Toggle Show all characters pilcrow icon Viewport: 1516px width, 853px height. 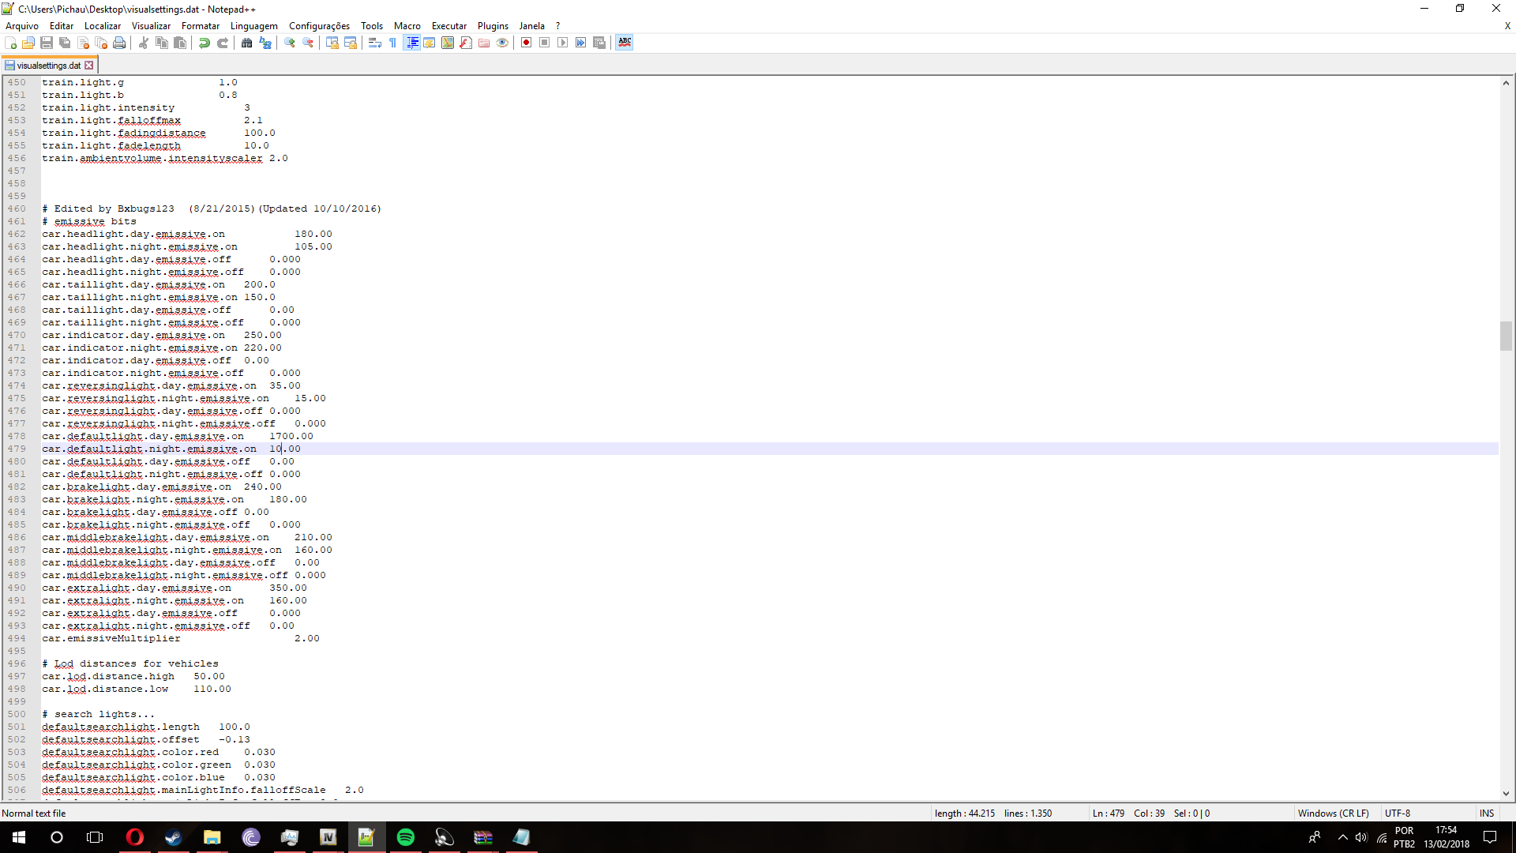tap(392, 43)
